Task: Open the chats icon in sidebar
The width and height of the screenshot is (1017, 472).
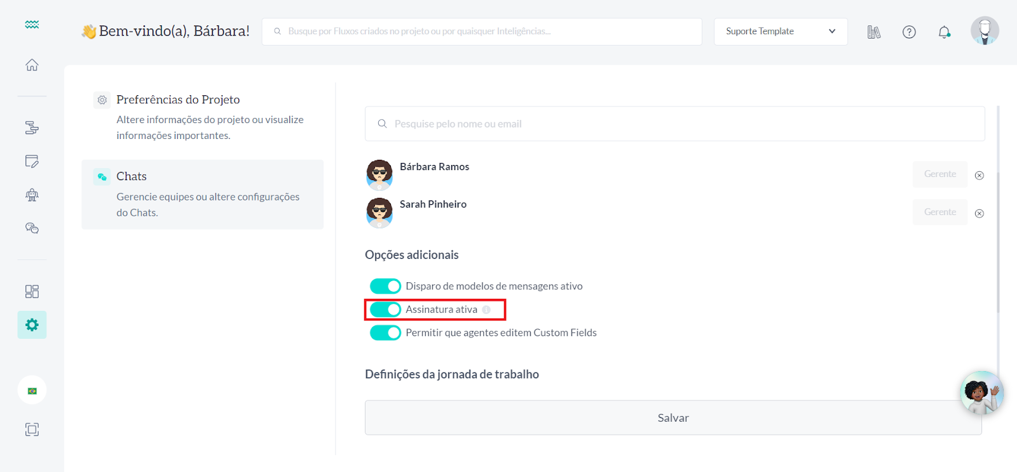Action: [x=32, y=228]
